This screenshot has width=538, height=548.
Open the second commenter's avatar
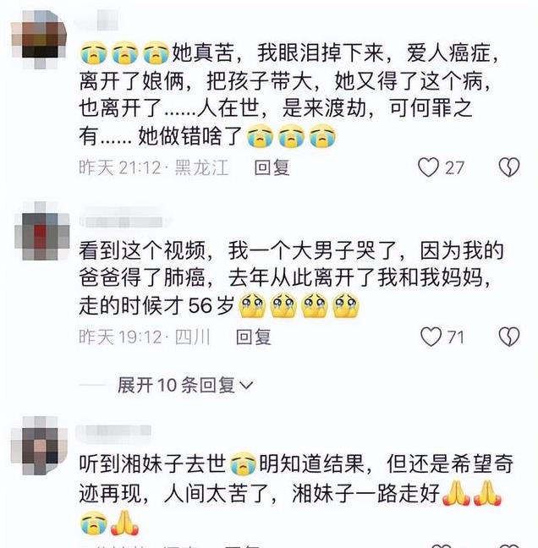(x=42, y=231)
